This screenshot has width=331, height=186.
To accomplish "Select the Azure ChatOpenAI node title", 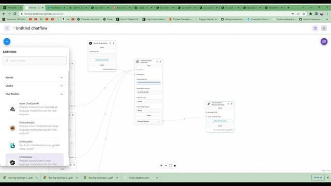I will 29,103.
